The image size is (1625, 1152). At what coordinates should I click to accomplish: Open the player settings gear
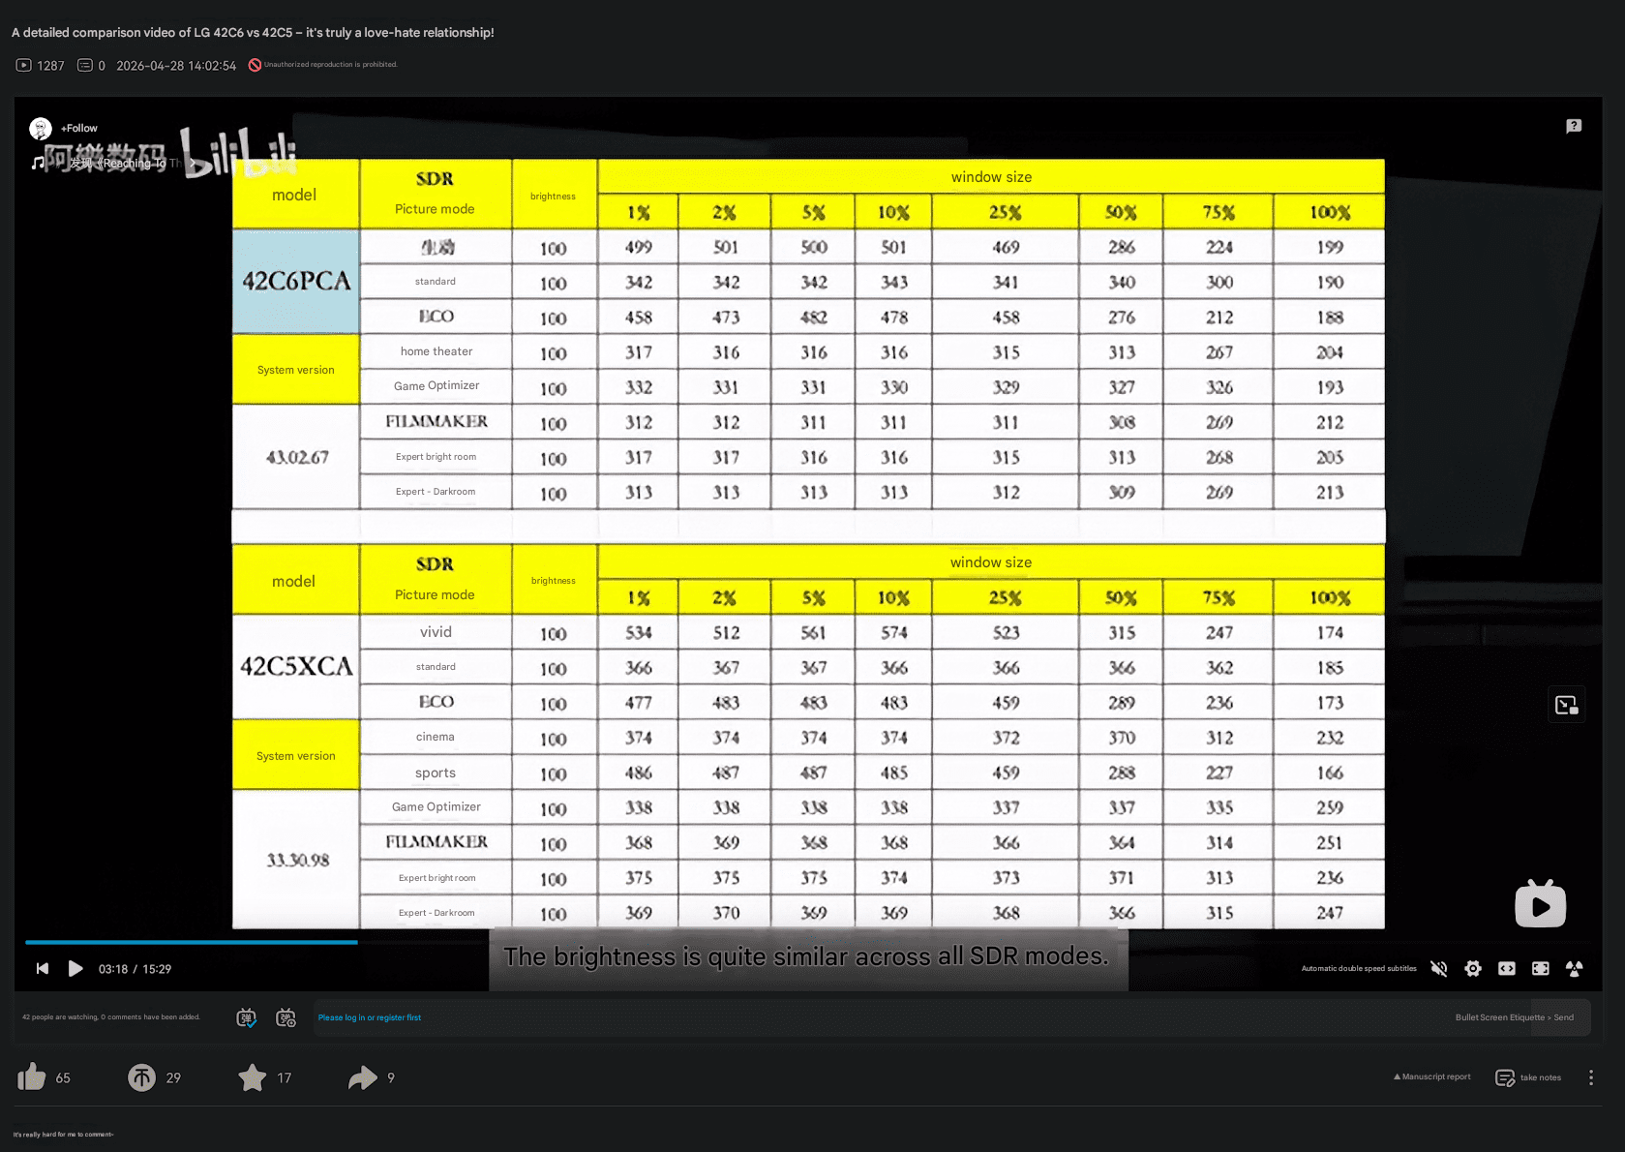(1473, 969)
